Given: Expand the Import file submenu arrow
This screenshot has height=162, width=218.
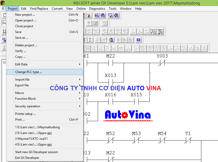Looking at the screenshot, I should pyautogui.click(x=80, y=79).
